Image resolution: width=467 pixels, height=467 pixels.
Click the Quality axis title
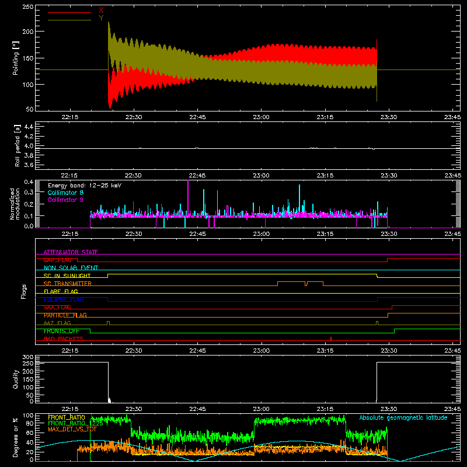click(x=16, y=379)
